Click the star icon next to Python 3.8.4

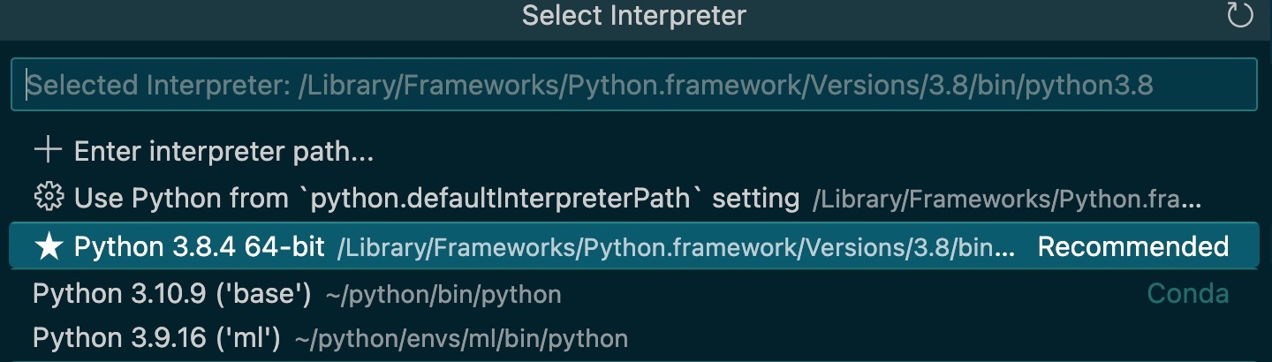48,246
